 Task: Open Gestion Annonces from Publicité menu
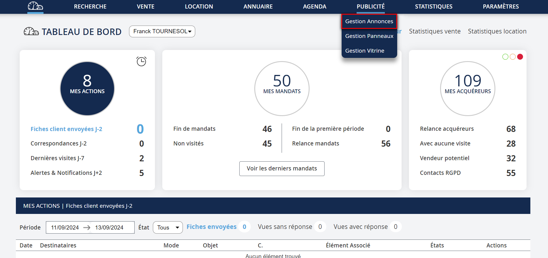369,21
